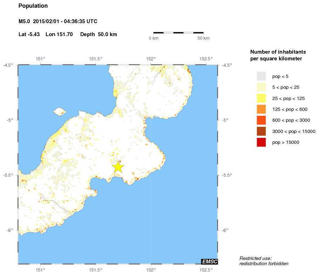Click the small island northwest of the mainland
This screenshot has height=275, width=319.
59,112
